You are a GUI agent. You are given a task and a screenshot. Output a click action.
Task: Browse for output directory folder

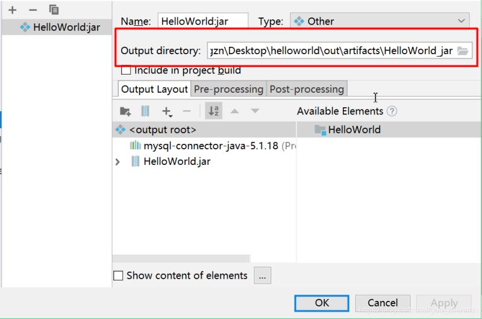[x=463, y=51]
